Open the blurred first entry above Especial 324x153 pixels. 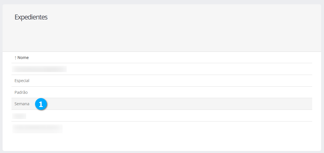pos(39,69)
